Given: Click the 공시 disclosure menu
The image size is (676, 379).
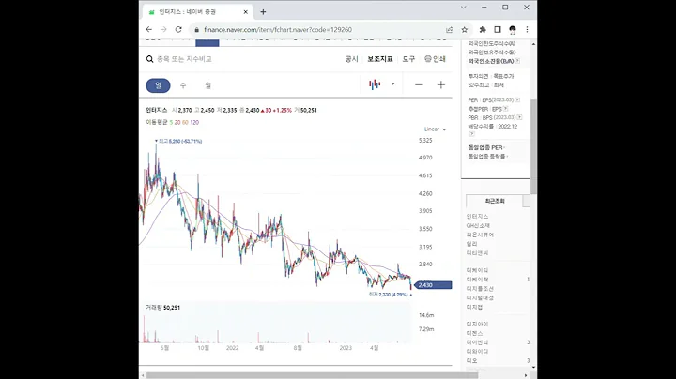Looking at the screenshot, I should coord(352,59).
